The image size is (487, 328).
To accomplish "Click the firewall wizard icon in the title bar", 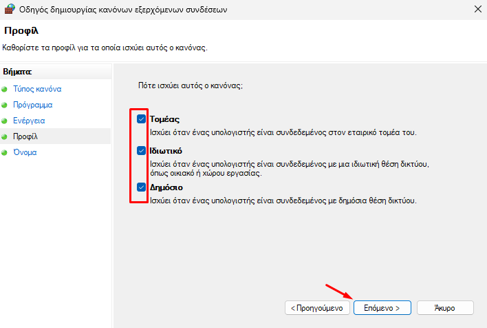I will point(10,9).
